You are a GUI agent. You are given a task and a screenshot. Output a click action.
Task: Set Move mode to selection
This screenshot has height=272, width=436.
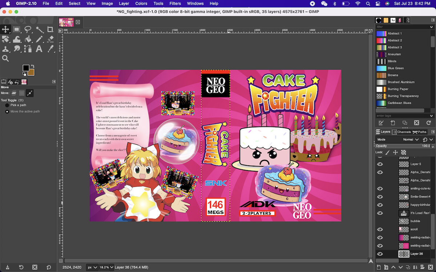coord(22,93)
